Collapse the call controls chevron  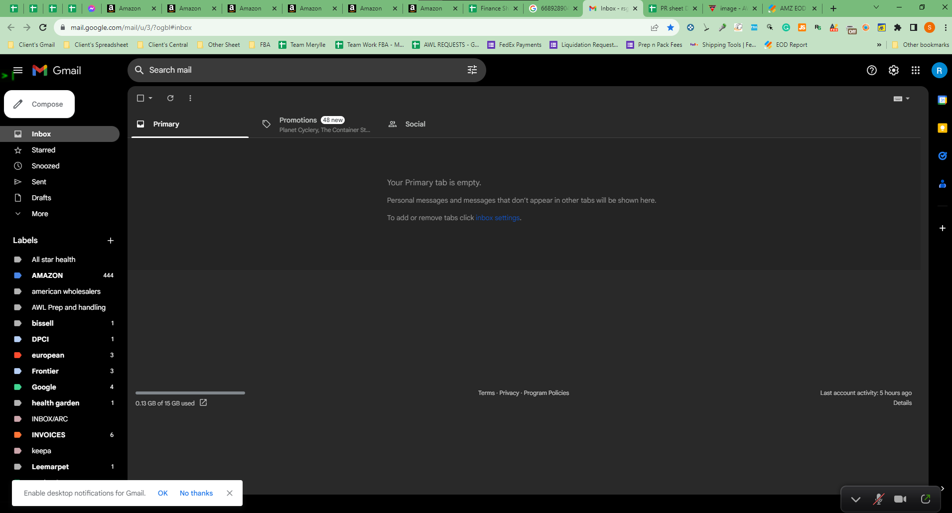tap(855, 499)
